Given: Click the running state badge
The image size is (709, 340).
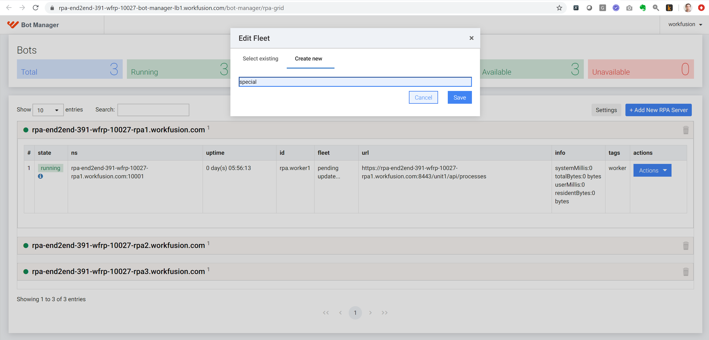Looking at the screenshot, I should coord(51,168).
